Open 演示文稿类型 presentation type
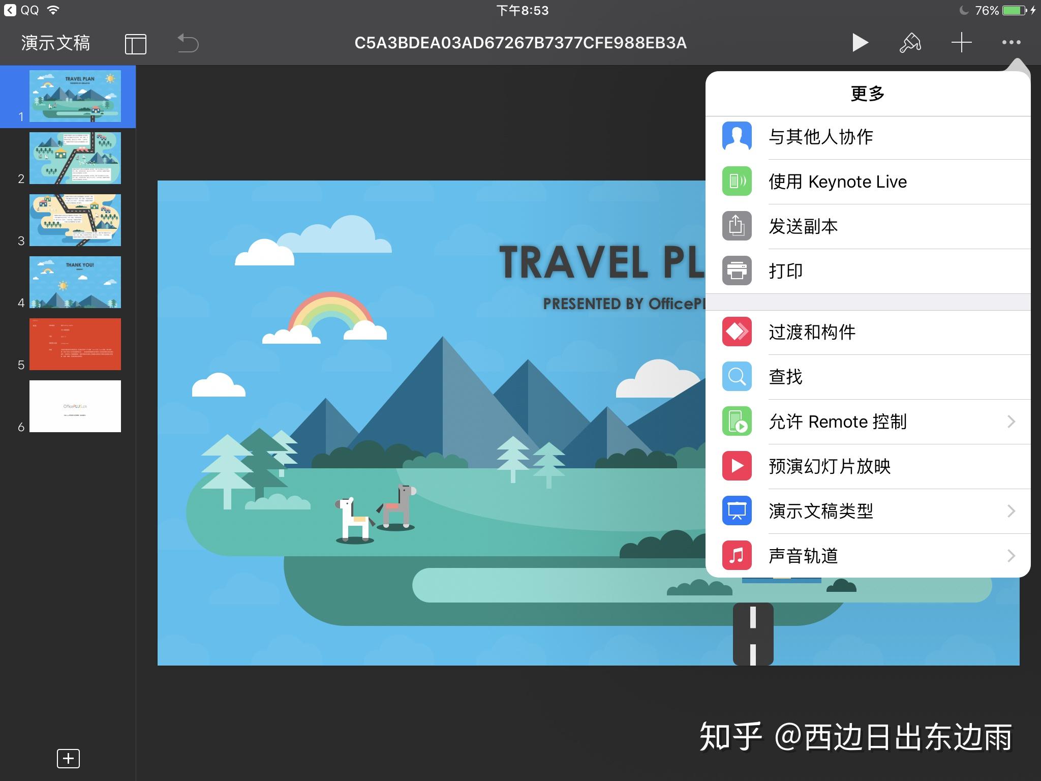This screenshot has width=1041, height=781. pos(868,511)
